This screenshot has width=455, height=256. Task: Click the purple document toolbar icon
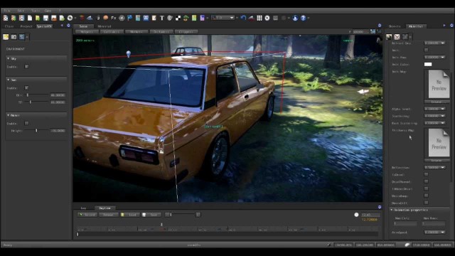click(202, 18)
